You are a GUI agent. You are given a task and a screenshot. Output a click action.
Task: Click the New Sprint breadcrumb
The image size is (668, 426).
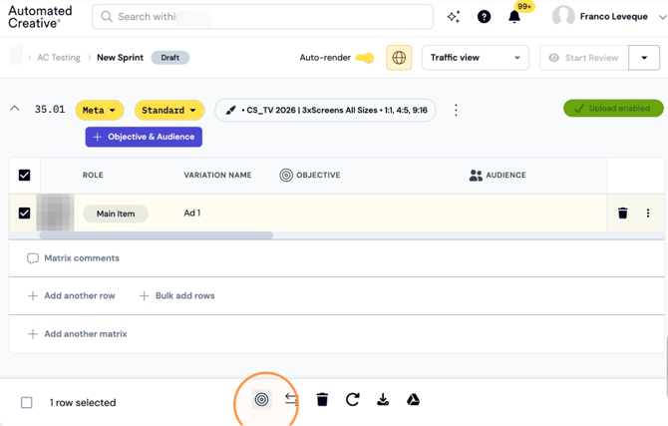tap(120, 58)
